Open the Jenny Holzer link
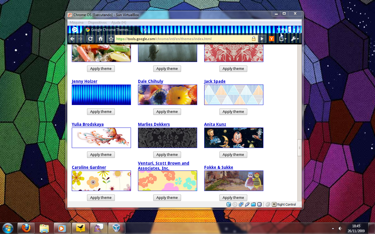Image resolution: width=375 pixels, height=234 pixels. click(84, 81)
